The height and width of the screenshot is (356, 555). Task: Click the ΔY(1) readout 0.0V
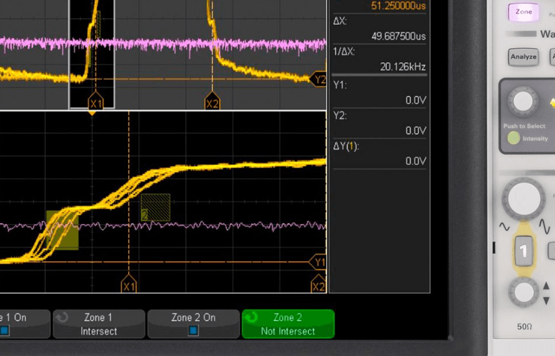pyautogui.click(x=416, y=161)
